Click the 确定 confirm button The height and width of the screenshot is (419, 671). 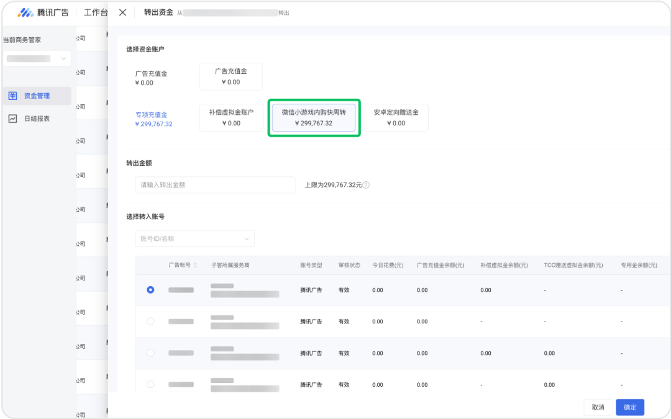(x=629, y=407)
